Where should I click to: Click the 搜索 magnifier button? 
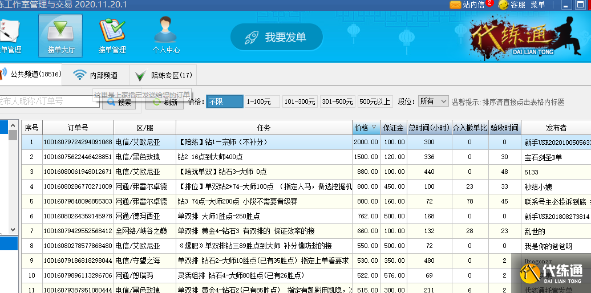(119, 102)
